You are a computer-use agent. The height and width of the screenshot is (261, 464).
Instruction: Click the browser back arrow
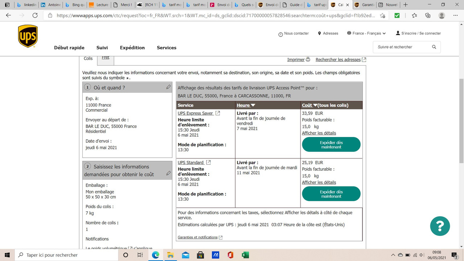click(x=9, y=15)
